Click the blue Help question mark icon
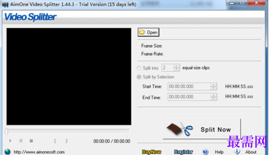This screenshot has width=275, height=155. (x=205, y=152)
